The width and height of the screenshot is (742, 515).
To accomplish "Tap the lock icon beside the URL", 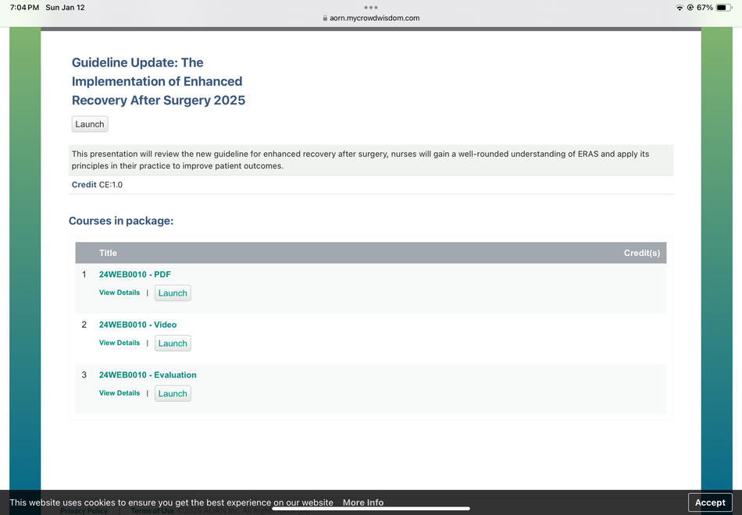I will (x=325, y=18).
